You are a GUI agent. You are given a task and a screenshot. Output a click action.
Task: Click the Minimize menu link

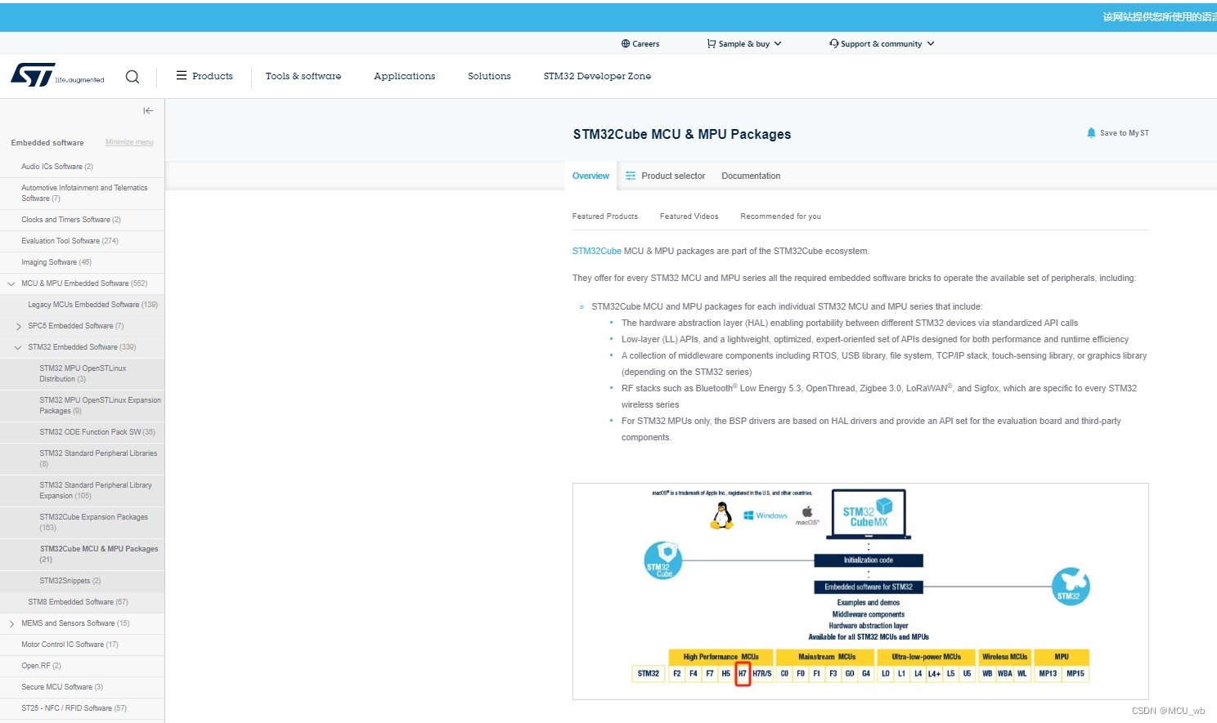coord(129,142)
